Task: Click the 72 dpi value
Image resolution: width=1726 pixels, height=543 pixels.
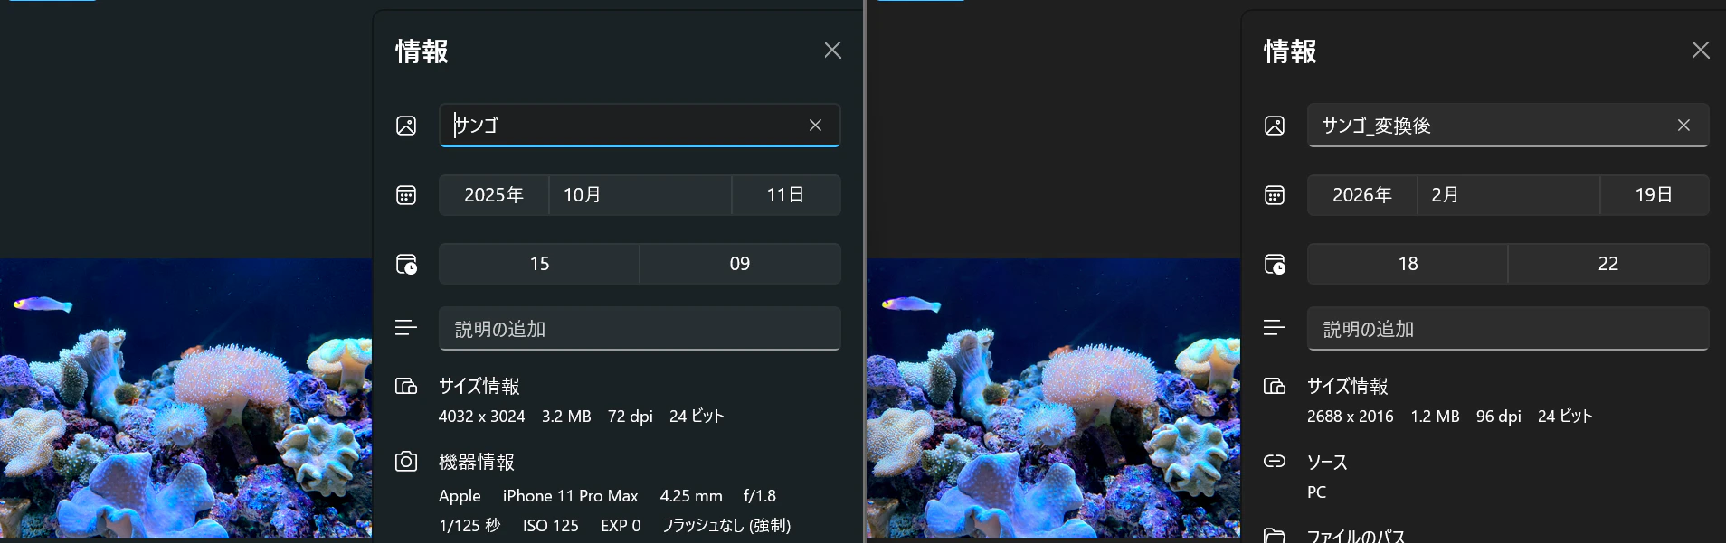Action: [x=631, y=417]
